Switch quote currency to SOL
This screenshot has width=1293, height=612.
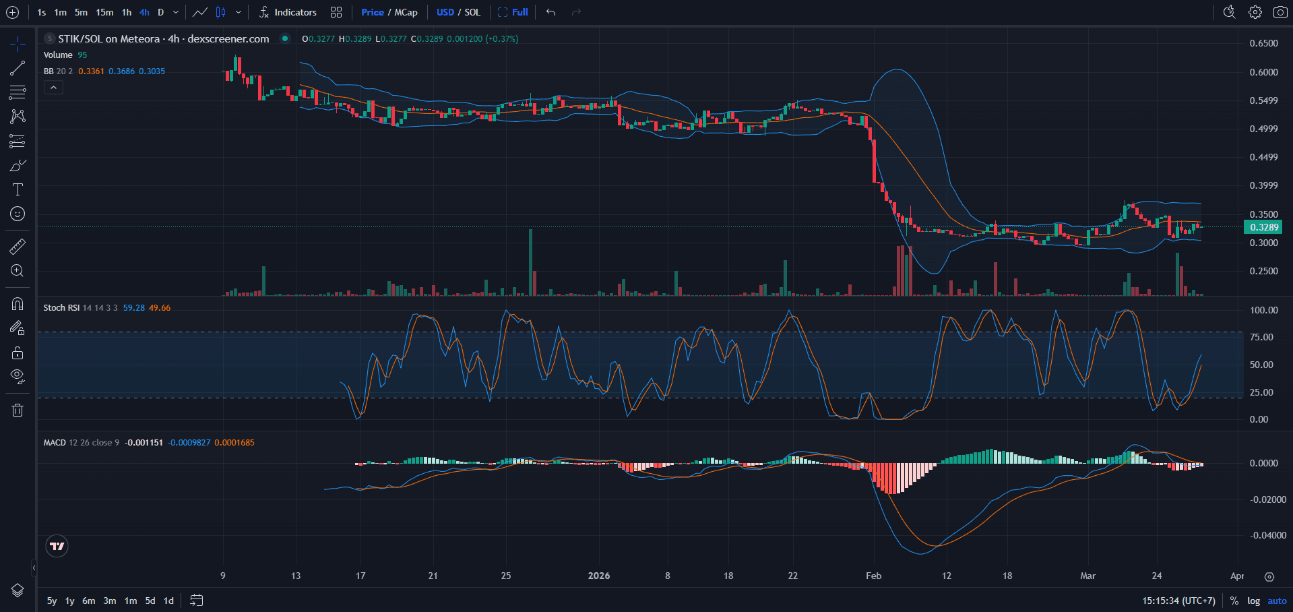click(472, 12)
